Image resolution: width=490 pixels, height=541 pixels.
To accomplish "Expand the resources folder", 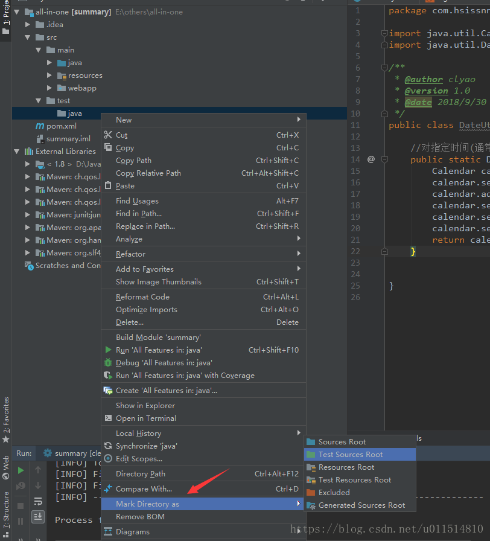I will 49,75.
